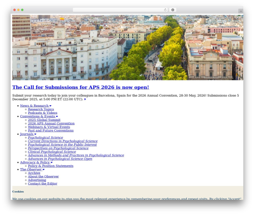Open the Advertising link
Image resolution: width=254 pixels, height=215 pixels.
pyautogui.click(x=37, y=180)
